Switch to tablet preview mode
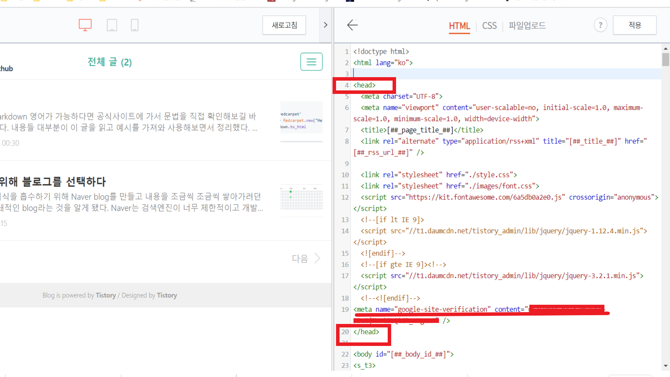 click(x=112, y=25)
